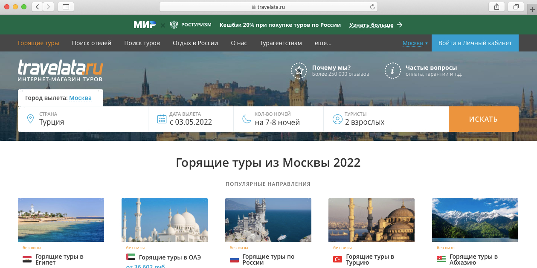The image size is (537, 268).
Task: Click the star icon next to Почему мы?
Action: point(299,71)
